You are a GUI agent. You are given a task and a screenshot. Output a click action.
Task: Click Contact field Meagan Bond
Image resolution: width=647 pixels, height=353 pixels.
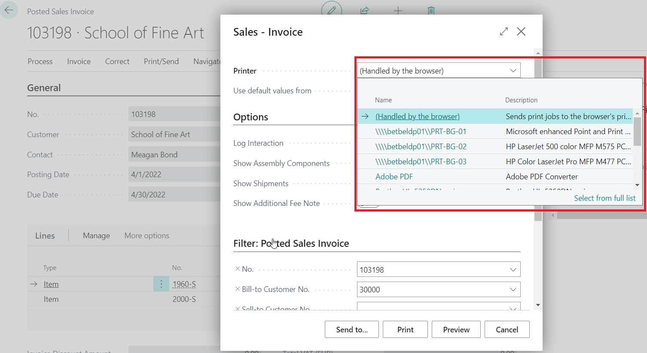[x=174, y=155]
